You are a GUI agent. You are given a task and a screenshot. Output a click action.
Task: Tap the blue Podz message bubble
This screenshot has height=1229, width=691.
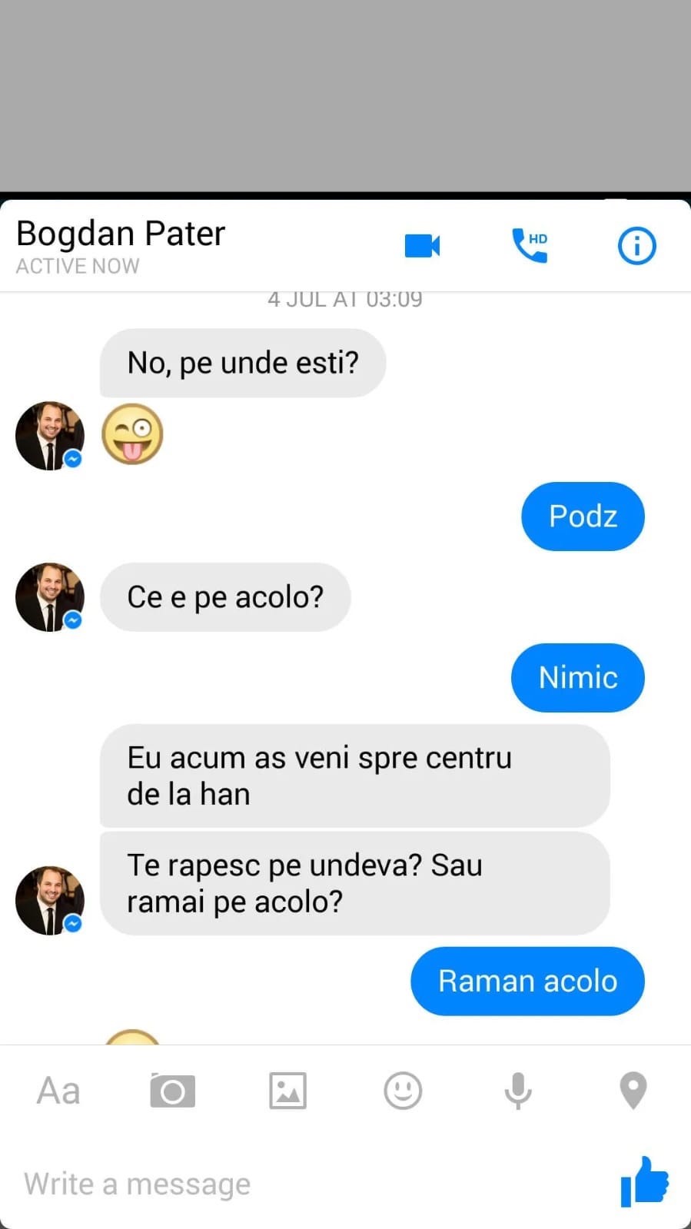[x=583, y=517]
